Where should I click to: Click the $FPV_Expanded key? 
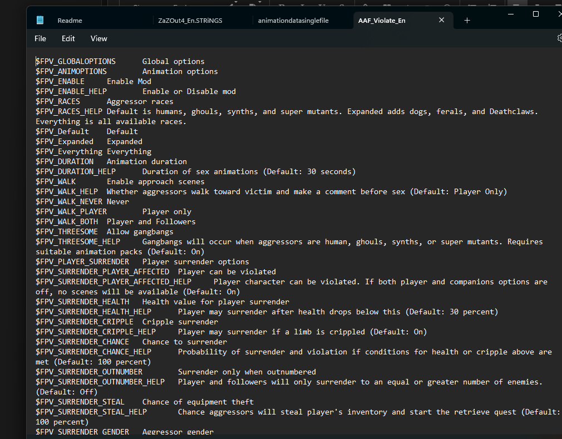(65, 141)
